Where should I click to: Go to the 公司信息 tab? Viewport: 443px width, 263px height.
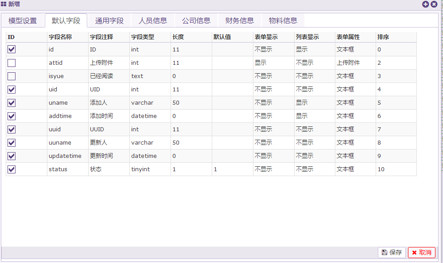196,20
